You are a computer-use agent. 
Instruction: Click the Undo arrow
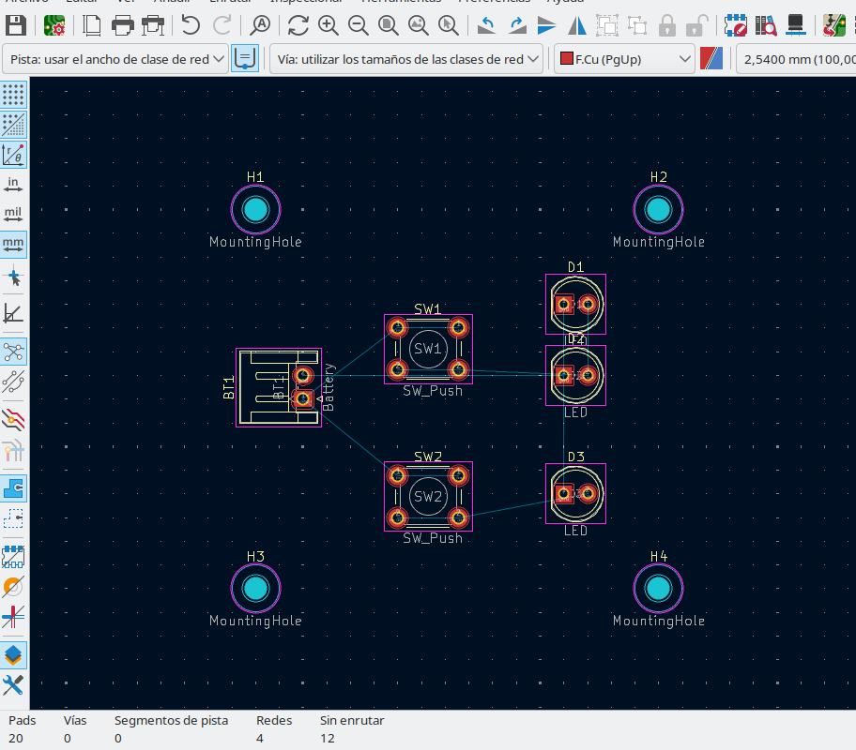tap(191, 25)
